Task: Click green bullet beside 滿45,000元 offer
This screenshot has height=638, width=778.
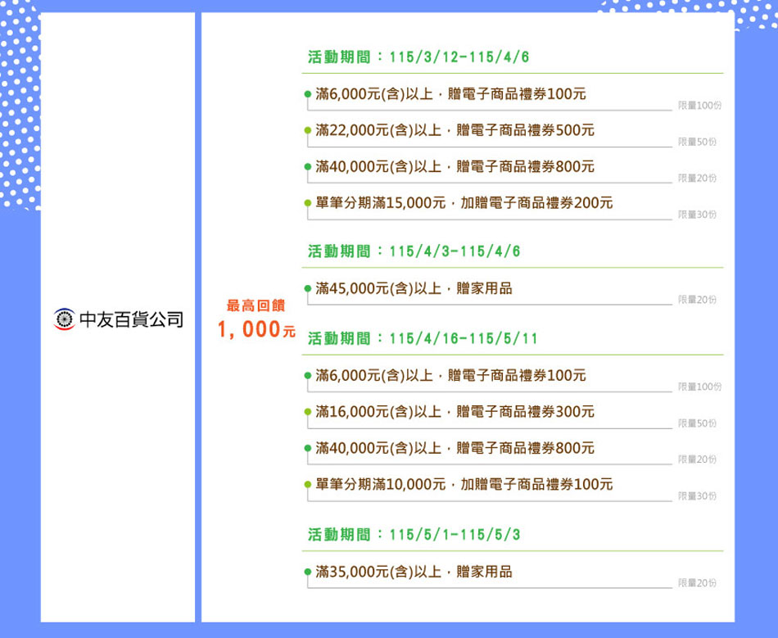Action: point(307,288)
